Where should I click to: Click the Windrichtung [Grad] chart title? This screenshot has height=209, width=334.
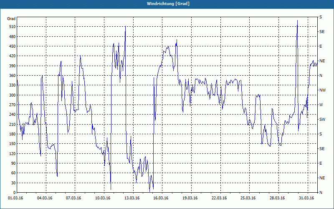click(x=168, y=4)
